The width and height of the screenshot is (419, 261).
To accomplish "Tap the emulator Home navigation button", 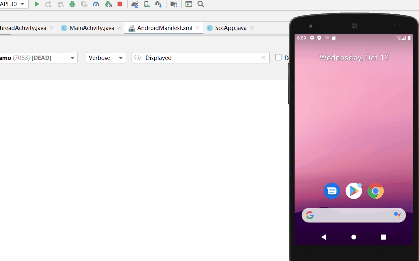I will [x=354, y=237].
